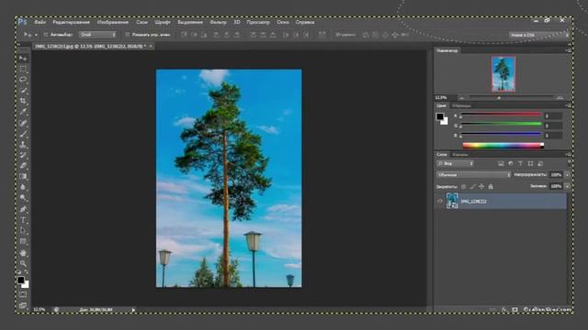
Task: Select the Type (T) tool
Action: [23, 220]
